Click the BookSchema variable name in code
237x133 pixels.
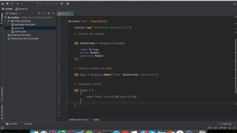click(87, 43)
